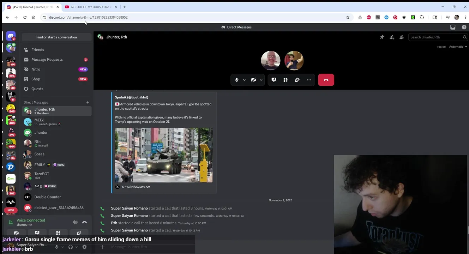Screen dimensions: 469x254
Task: Open Quests in sidebar
Action: (x=56, y=89)
